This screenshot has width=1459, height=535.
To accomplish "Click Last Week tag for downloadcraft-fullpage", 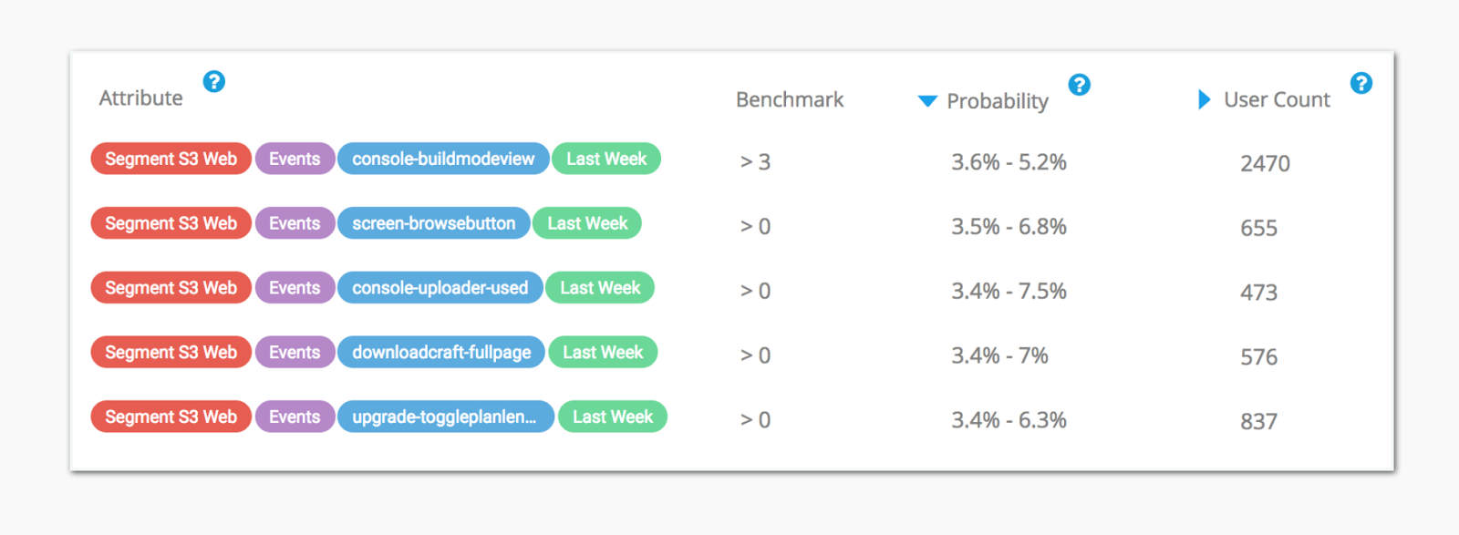I will point(603,353).
